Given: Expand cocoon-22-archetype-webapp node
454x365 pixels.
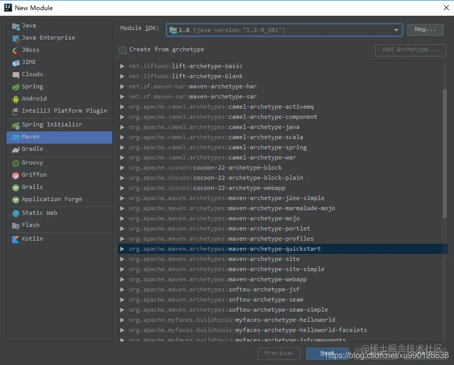Looking at the screenshot, I should 122,188.
